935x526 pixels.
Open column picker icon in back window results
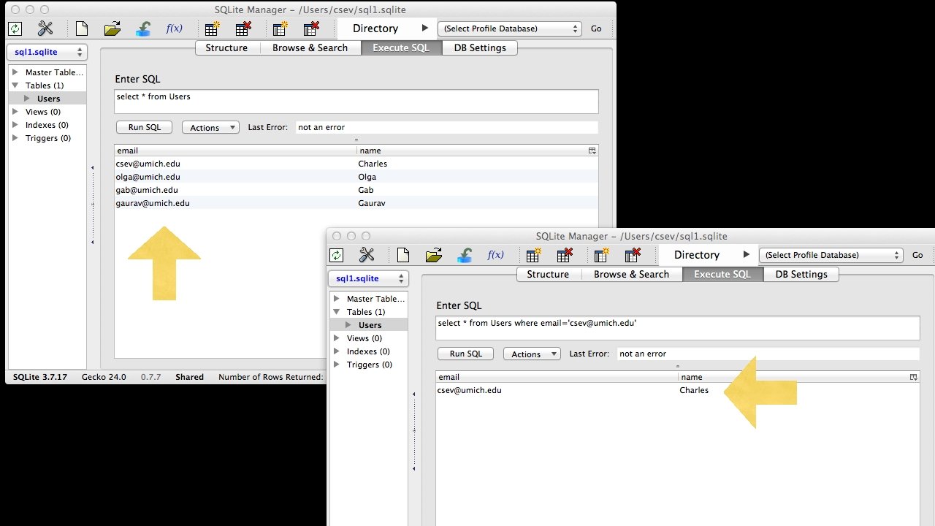[x=592, y=150]
